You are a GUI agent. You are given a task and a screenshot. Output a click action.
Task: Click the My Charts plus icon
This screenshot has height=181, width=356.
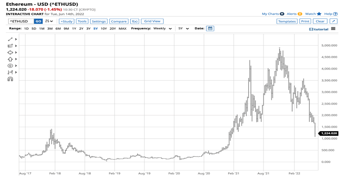[282, 14]
